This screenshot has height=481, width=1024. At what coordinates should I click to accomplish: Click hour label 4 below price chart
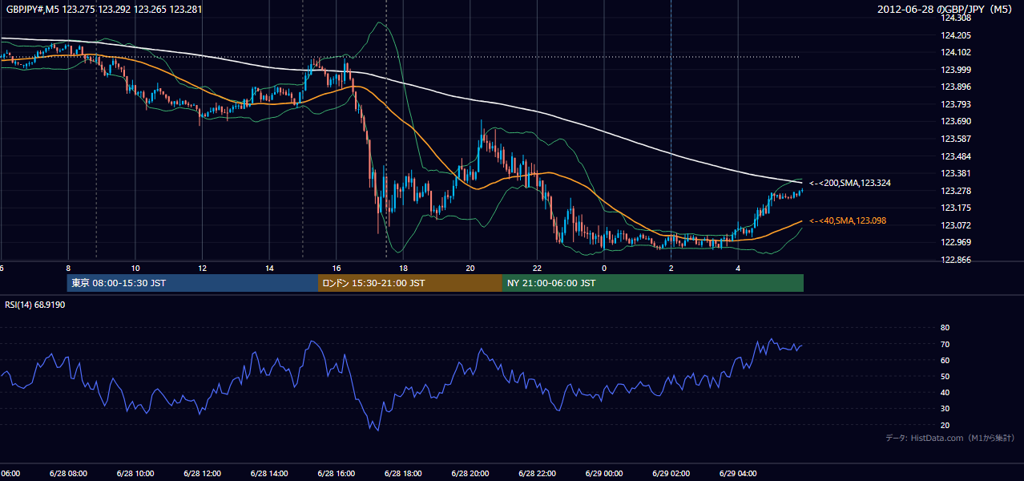(x=738, y=268)
